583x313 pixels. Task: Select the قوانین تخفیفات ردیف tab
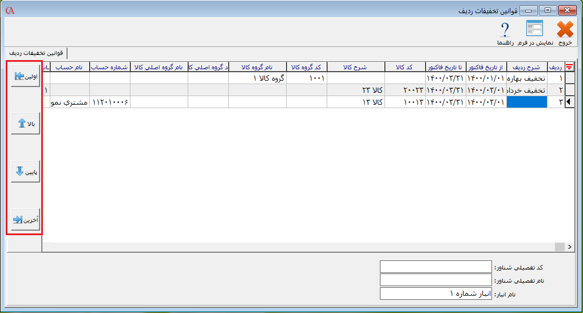35,53
